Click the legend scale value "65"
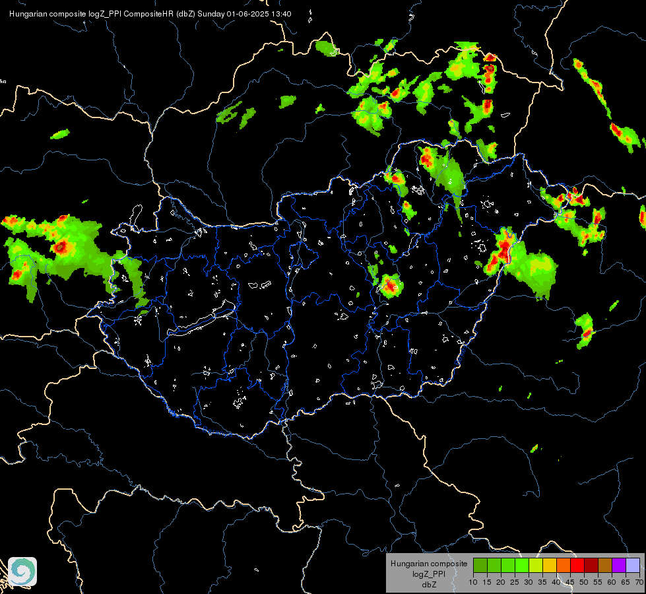 click(x=626, y=582)
